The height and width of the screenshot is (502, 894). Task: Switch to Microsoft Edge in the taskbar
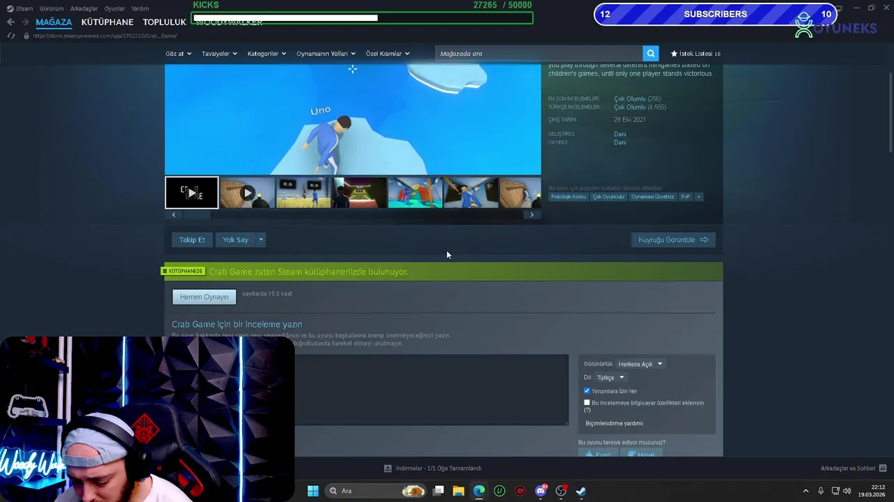coord(479,491)
